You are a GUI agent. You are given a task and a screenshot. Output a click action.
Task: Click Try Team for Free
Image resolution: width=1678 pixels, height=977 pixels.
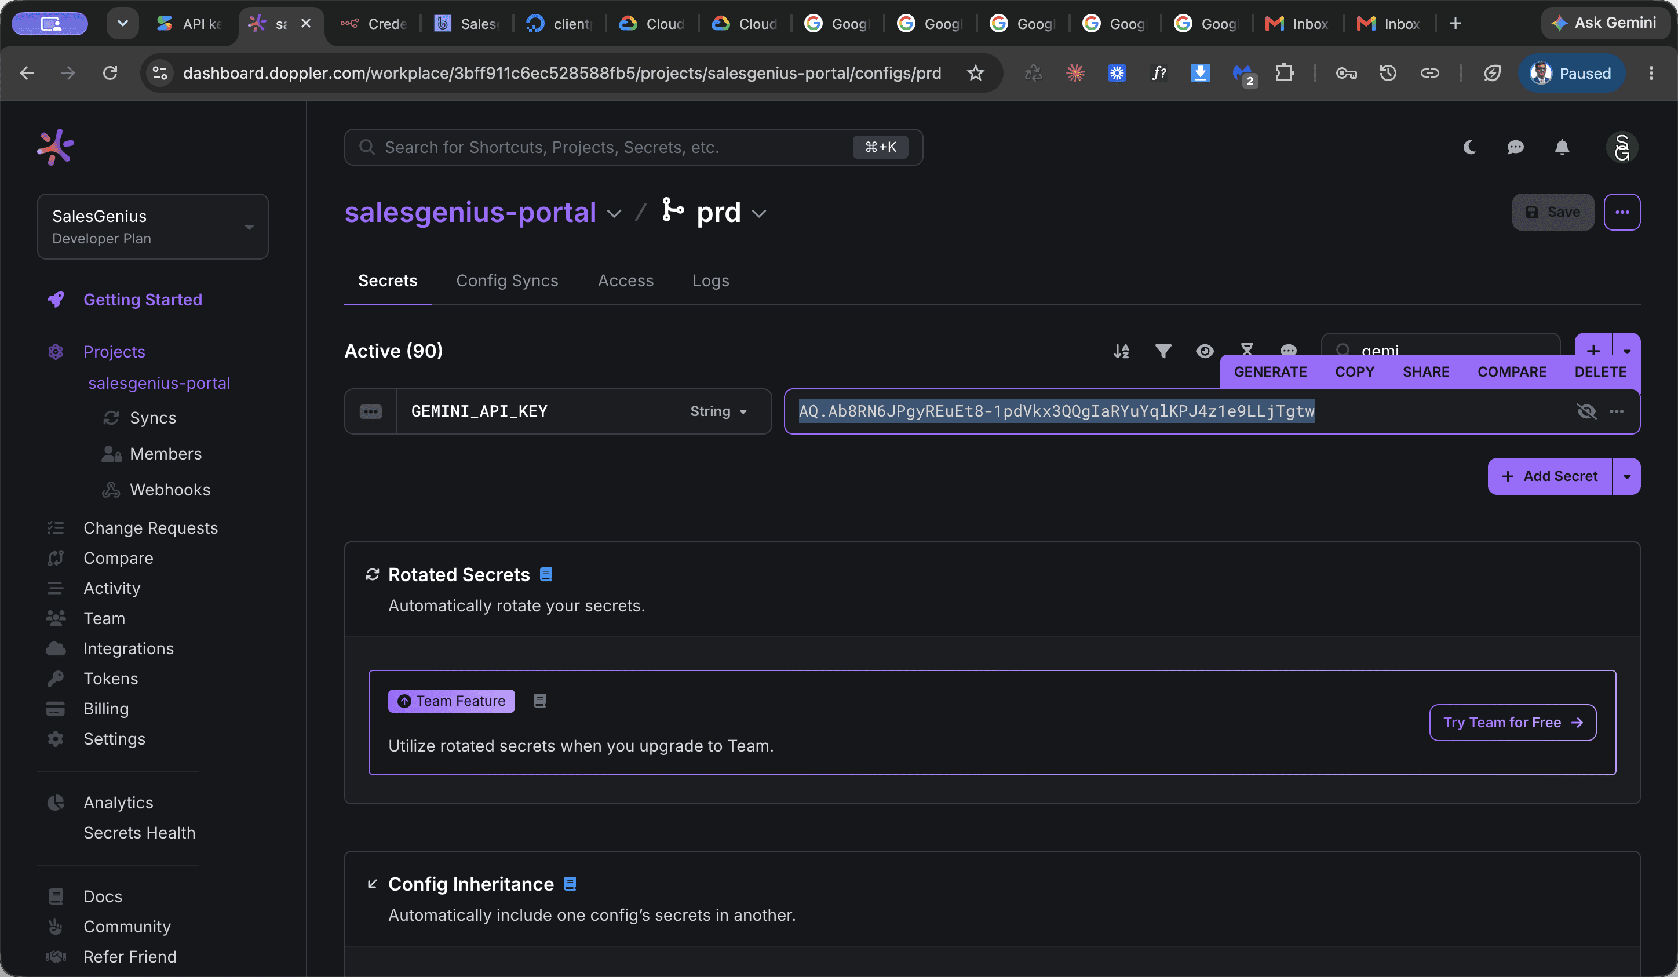[x=1512, y=723]
